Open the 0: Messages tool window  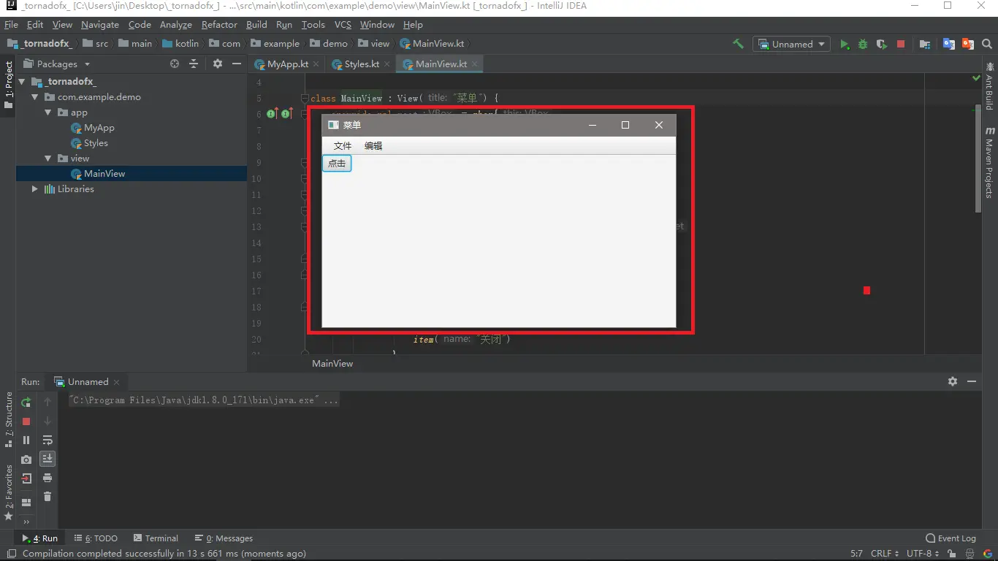(224, 538)
